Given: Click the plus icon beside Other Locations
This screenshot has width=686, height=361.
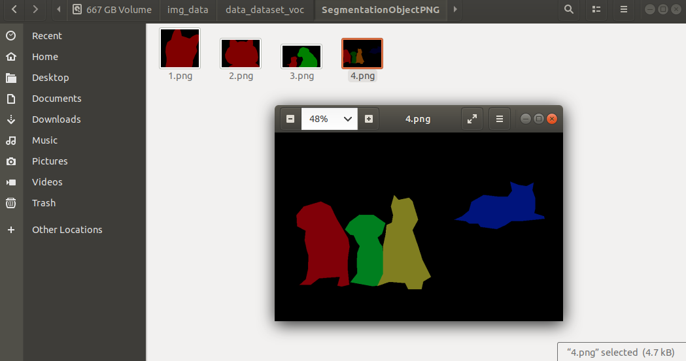Looking at the screenshot, I should point(11,230).
